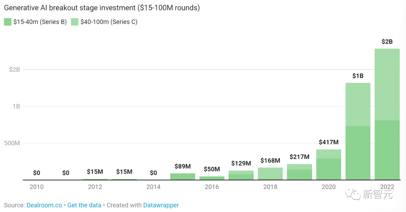The image size is (406, 212).
Task: Select the 2022 bar's Series C segment
Action: tap(387, 84)
